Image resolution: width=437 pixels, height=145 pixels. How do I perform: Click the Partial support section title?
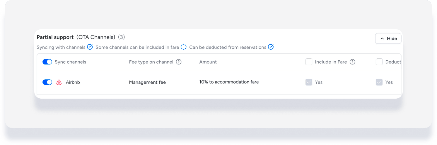(55, 37)
